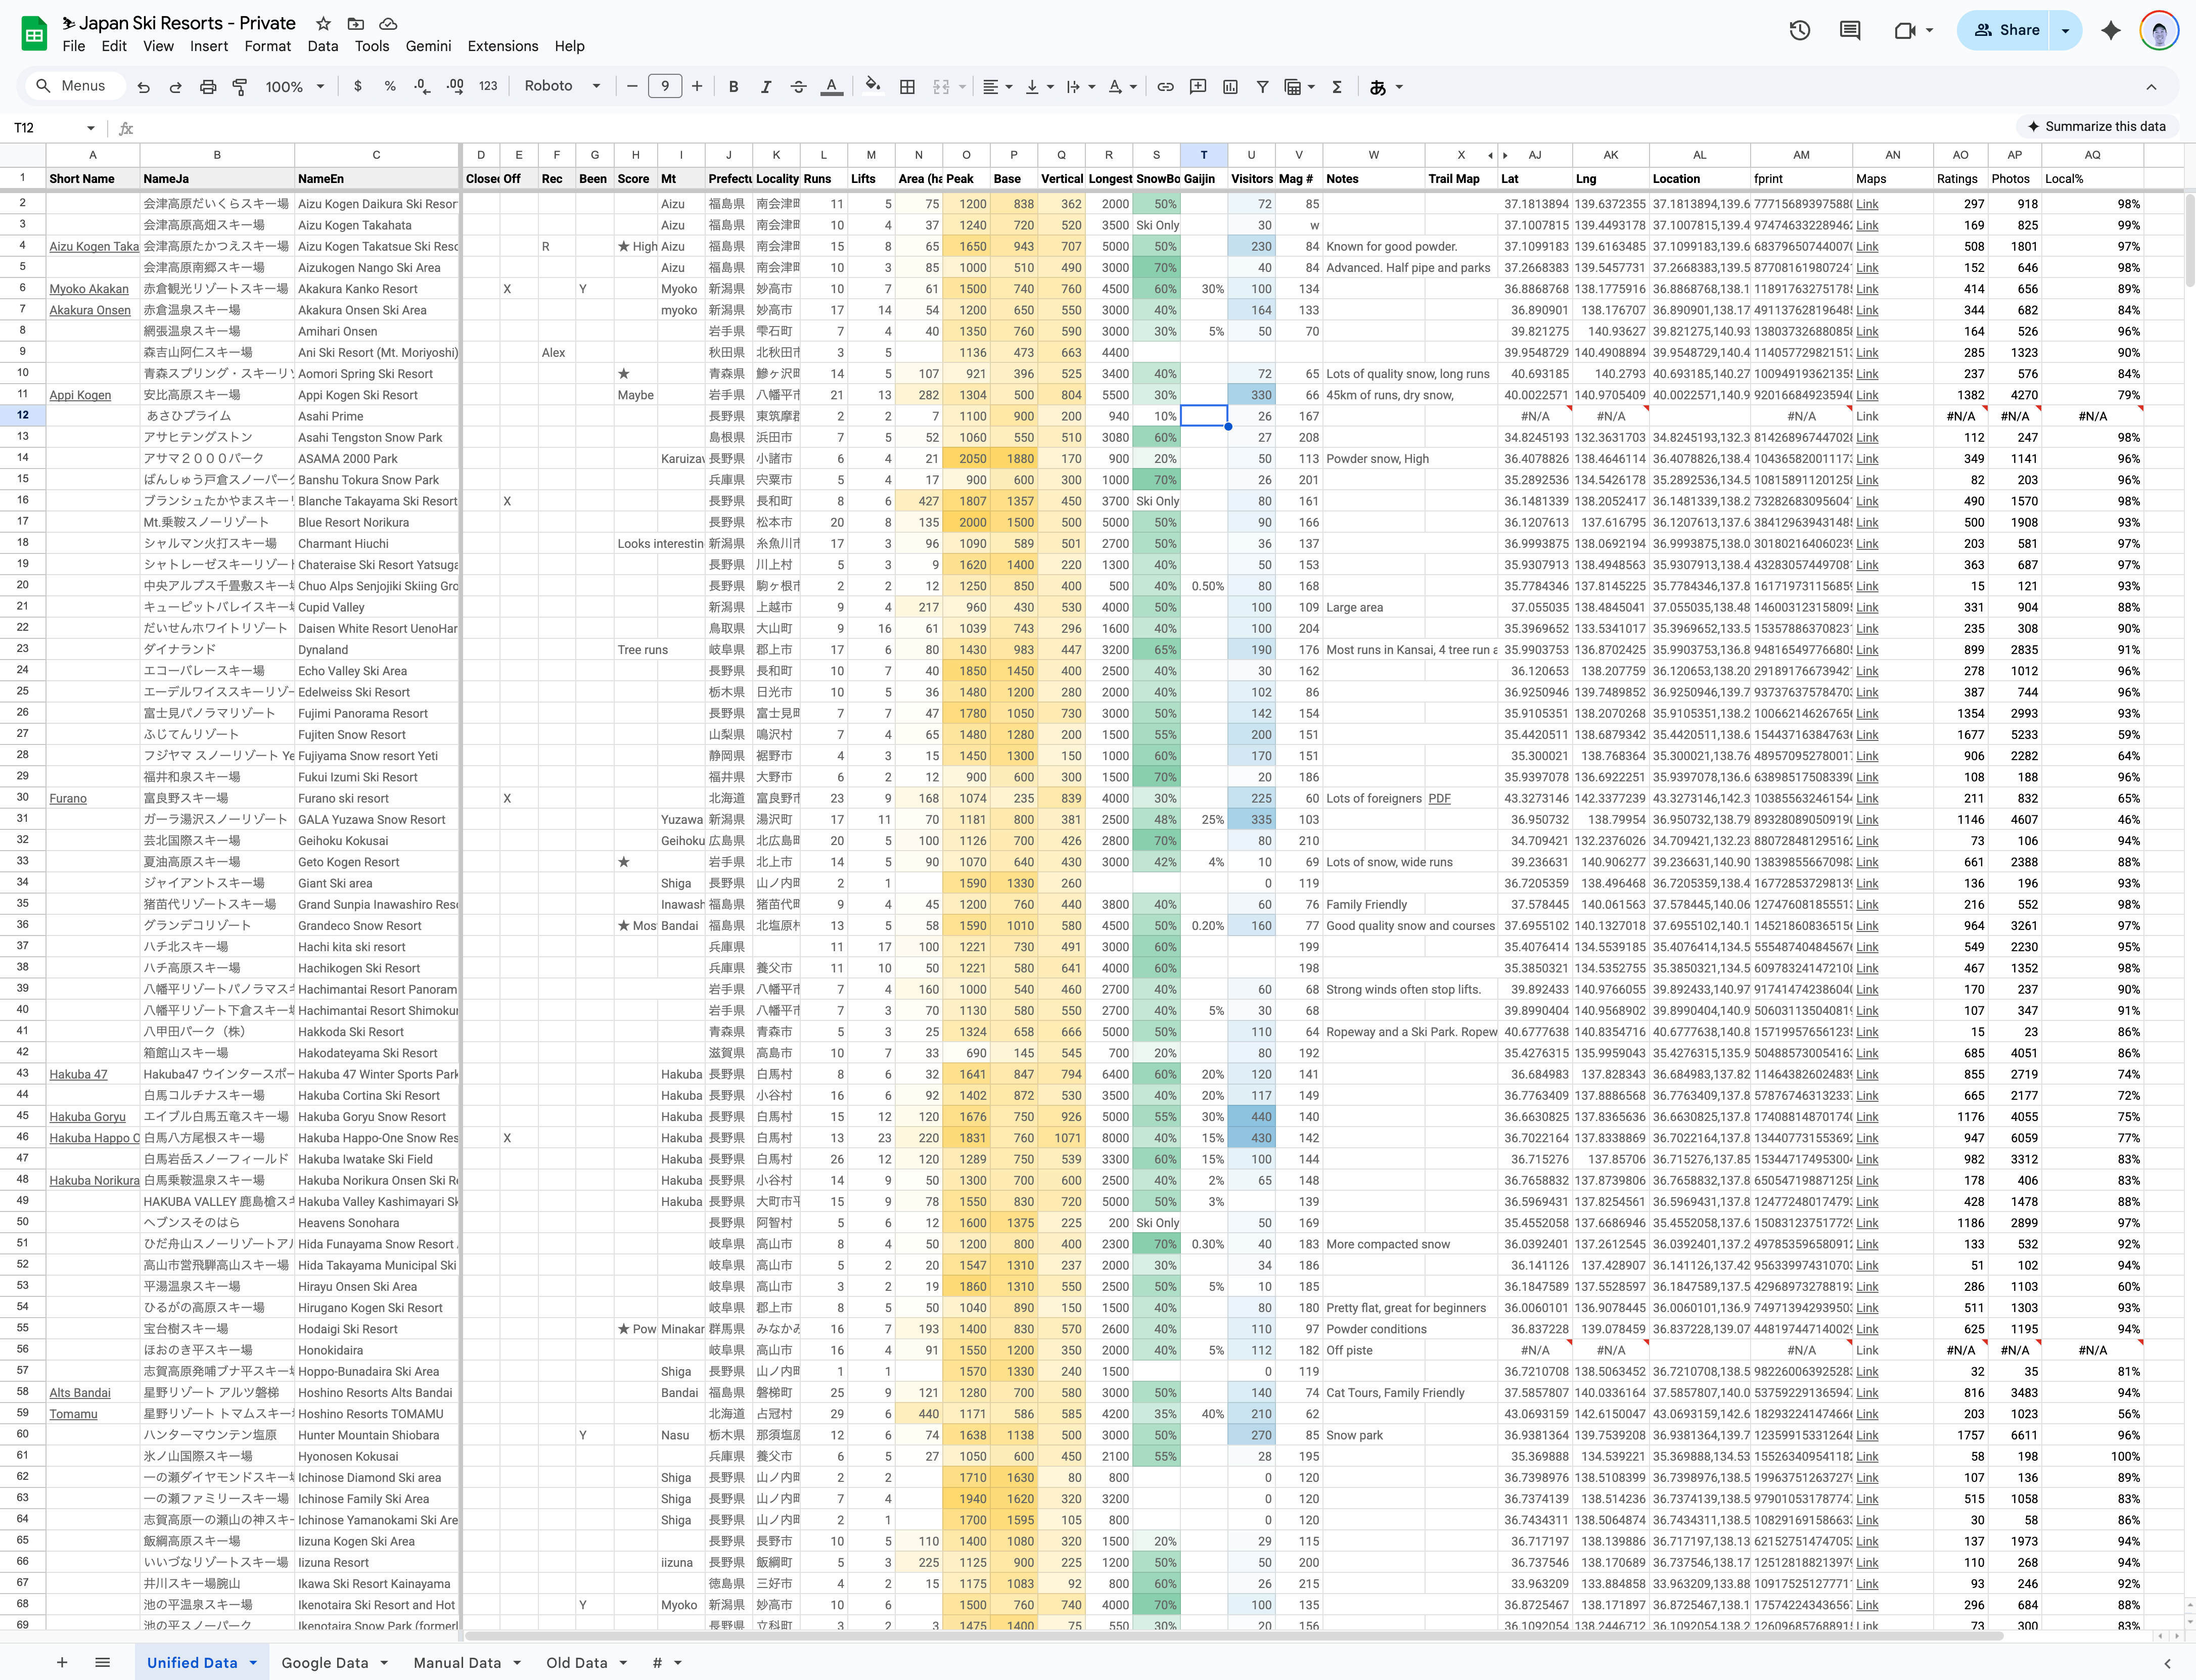
Task: Click the Insert chart icon
Action: point(1230,87)
